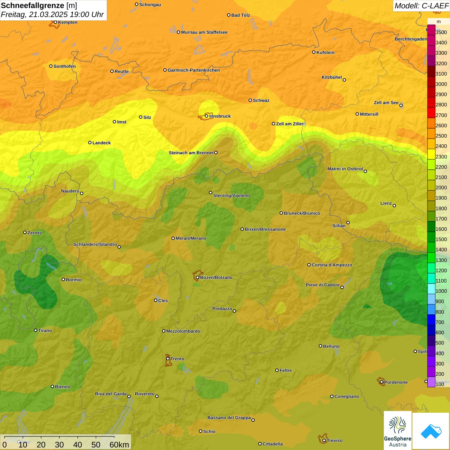This screenshot has height=450, width=450.
Task: Click the scale bar ruler line
Action: tap(59, 437)
